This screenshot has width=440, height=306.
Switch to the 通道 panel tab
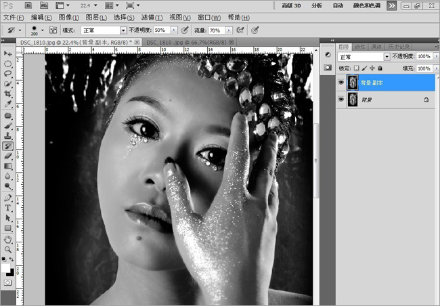376,47
